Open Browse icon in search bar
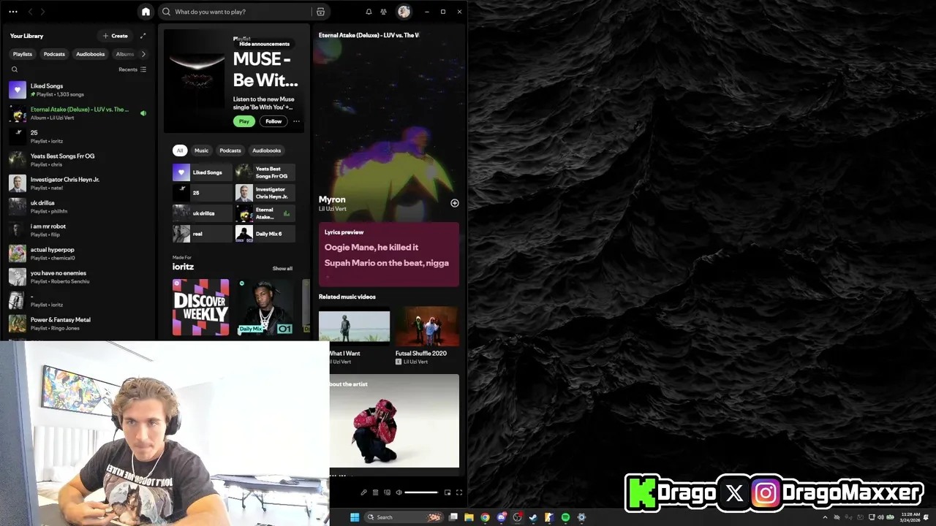Screen dimensions: 936x526 tap(320, 12)
